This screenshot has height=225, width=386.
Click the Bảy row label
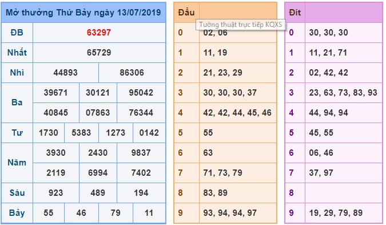pyautogui.click(x=17, y=213)
